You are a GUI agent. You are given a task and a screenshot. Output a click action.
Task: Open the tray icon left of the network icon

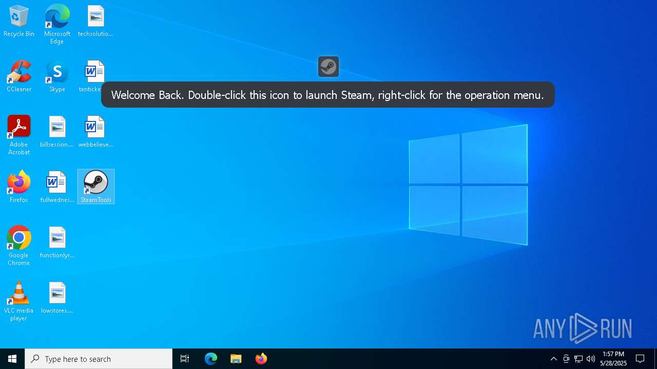566,359
